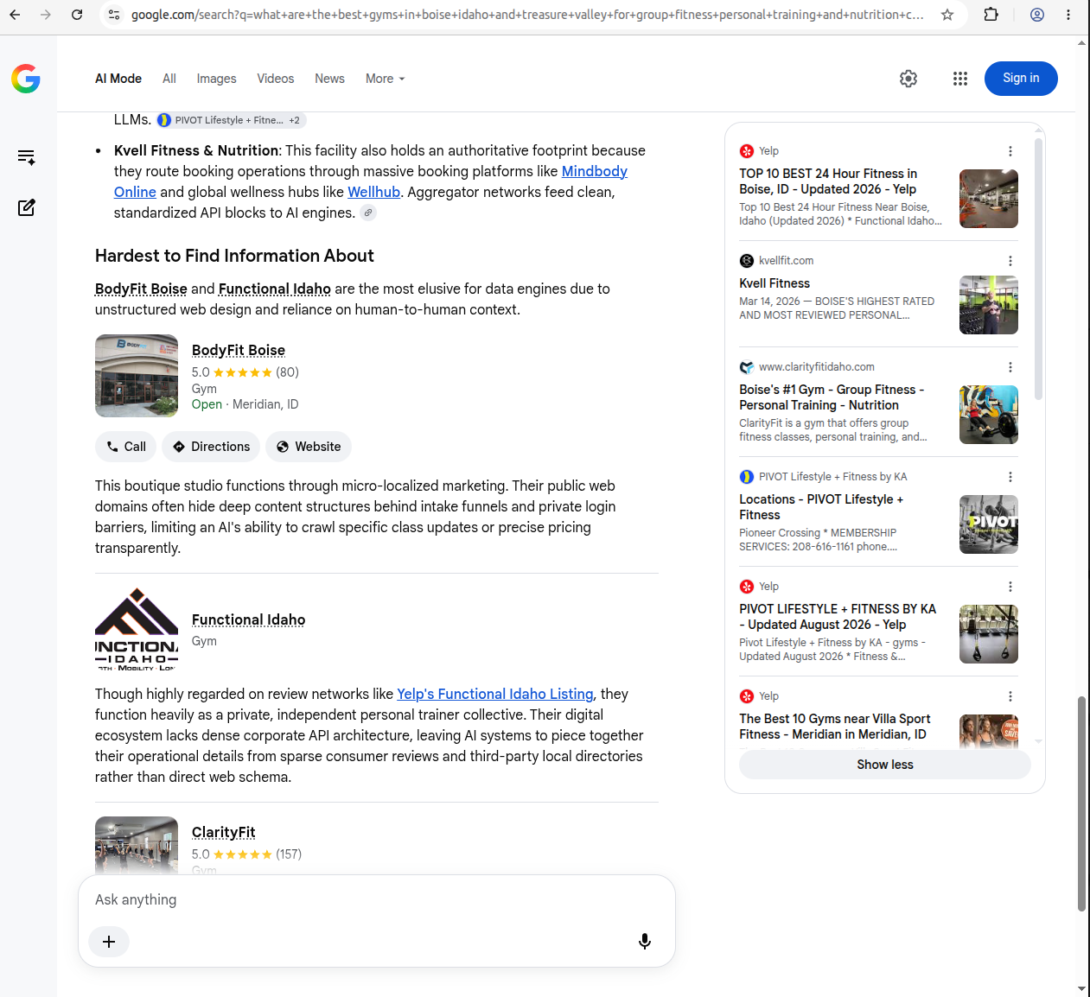Switch to the Videos tab
The height and width of the screenshot is (997, 1090).
(276, 79)
